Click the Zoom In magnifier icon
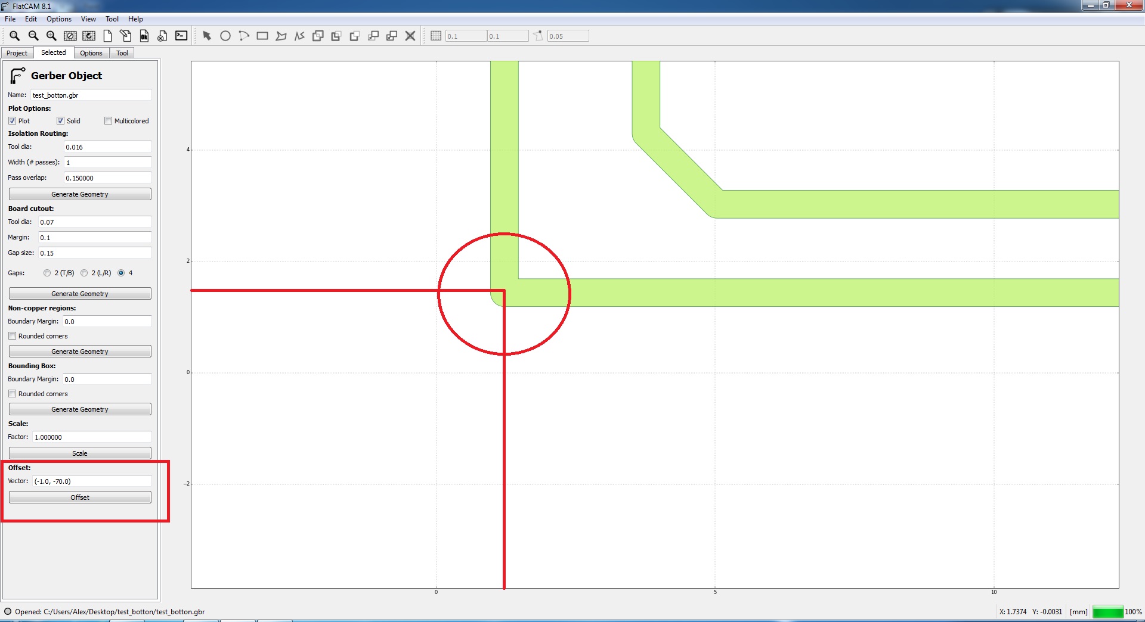Screen dimensions: 1145x622 pyautogui.click(x=52, y=36)
